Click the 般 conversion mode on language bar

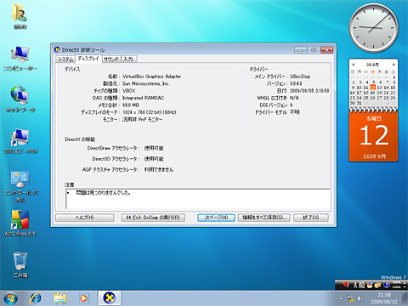point(362,285)
